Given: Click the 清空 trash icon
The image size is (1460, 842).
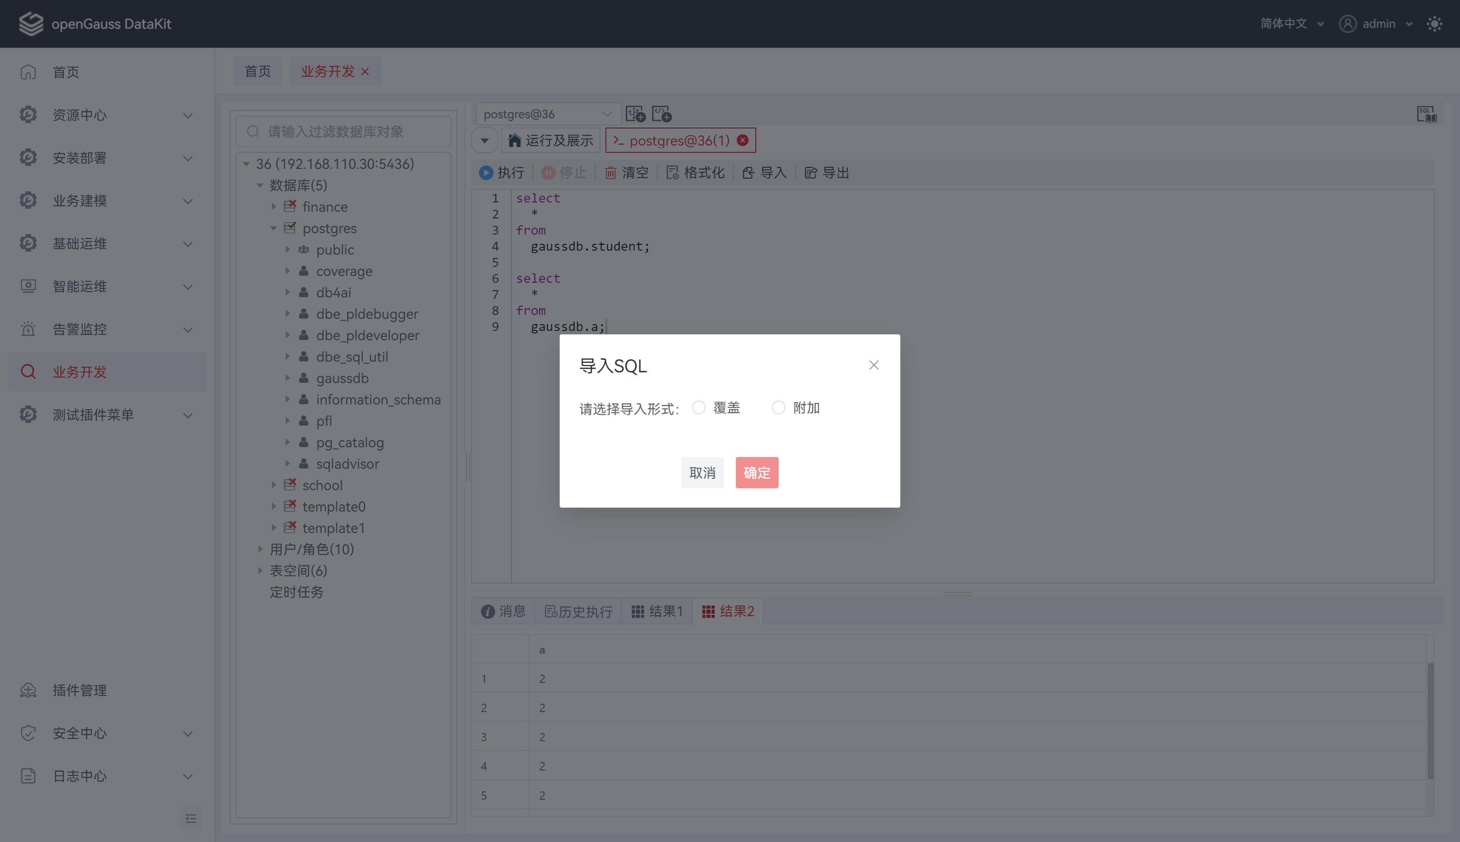Looking at the screenshot, I should (x=611, y=172).
